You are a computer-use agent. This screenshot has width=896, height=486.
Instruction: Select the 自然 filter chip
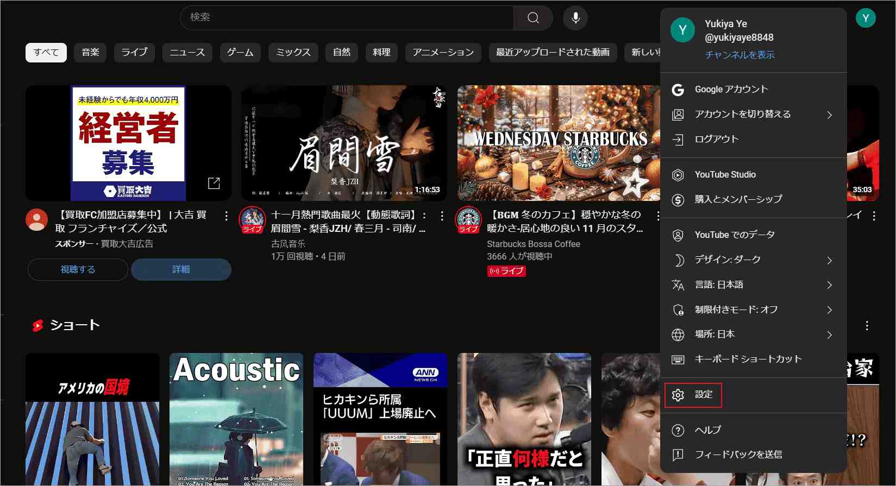342,53
